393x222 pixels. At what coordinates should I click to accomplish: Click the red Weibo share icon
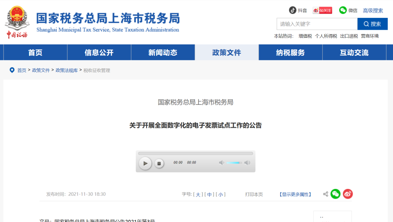pyautogui.click(x=348, y=194)
